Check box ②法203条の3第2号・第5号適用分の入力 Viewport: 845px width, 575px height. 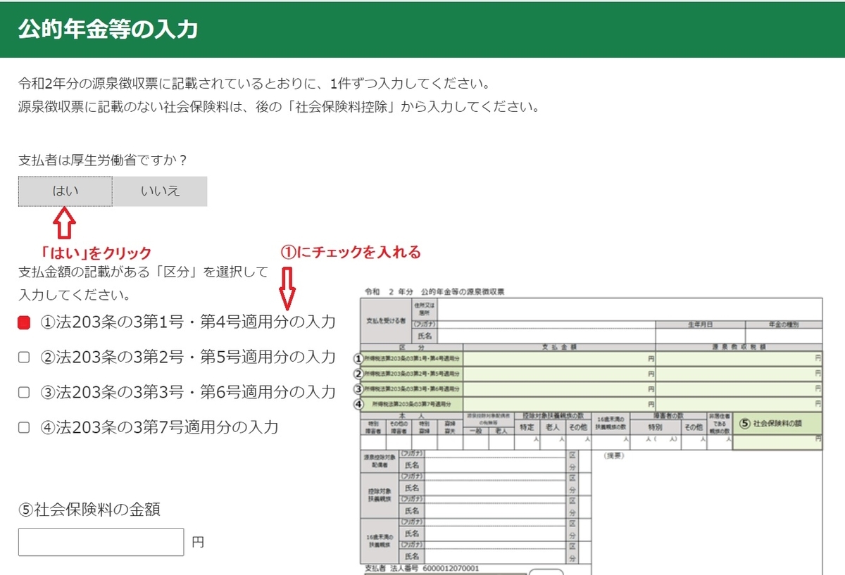[25, 356]
